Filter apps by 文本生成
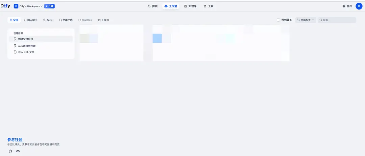 (66, 20)
